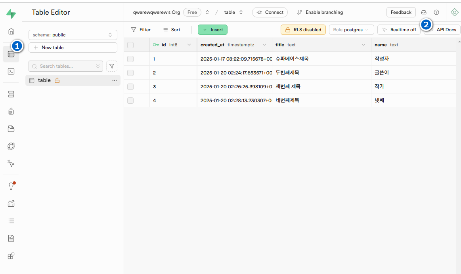Open the title column header dropdown
This screenshot has height=274, width=461.
363,45
